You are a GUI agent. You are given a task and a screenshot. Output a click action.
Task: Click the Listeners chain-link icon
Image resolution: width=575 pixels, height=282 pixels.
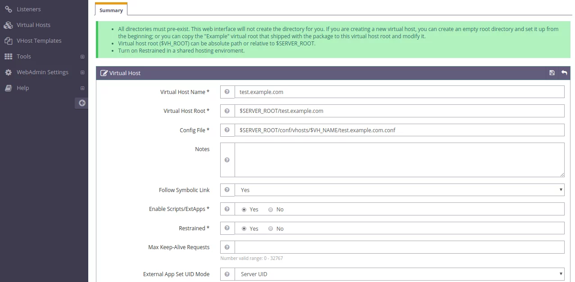8,9
